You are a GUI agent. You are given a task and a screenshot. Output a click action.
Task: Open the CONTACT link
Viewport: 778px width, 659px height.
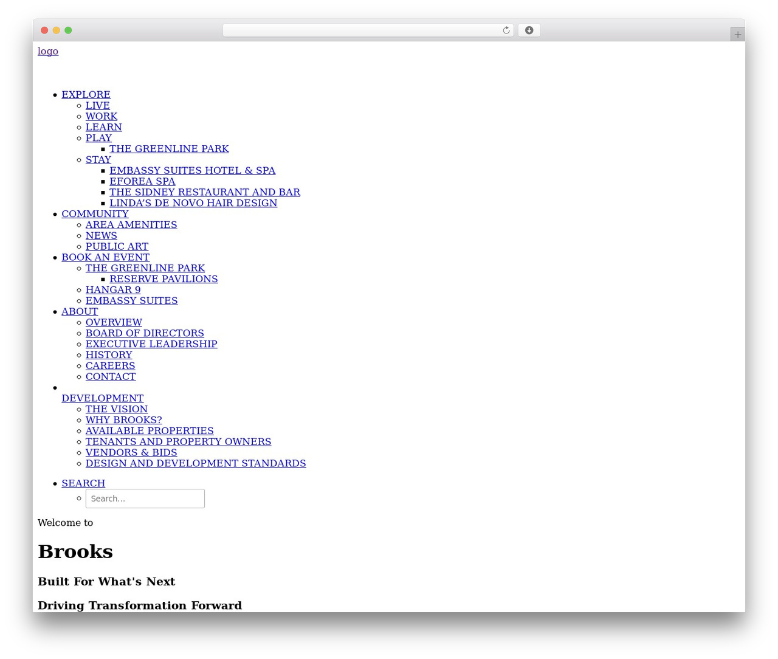pos(111,377)
